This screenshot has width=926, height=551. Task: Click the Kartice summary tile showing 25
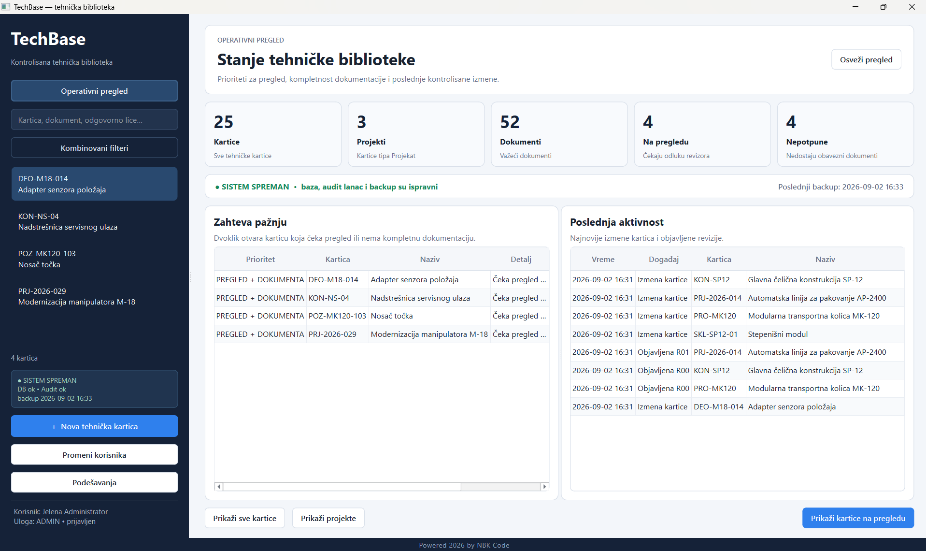pyautogui.click(x=273, y=134)
